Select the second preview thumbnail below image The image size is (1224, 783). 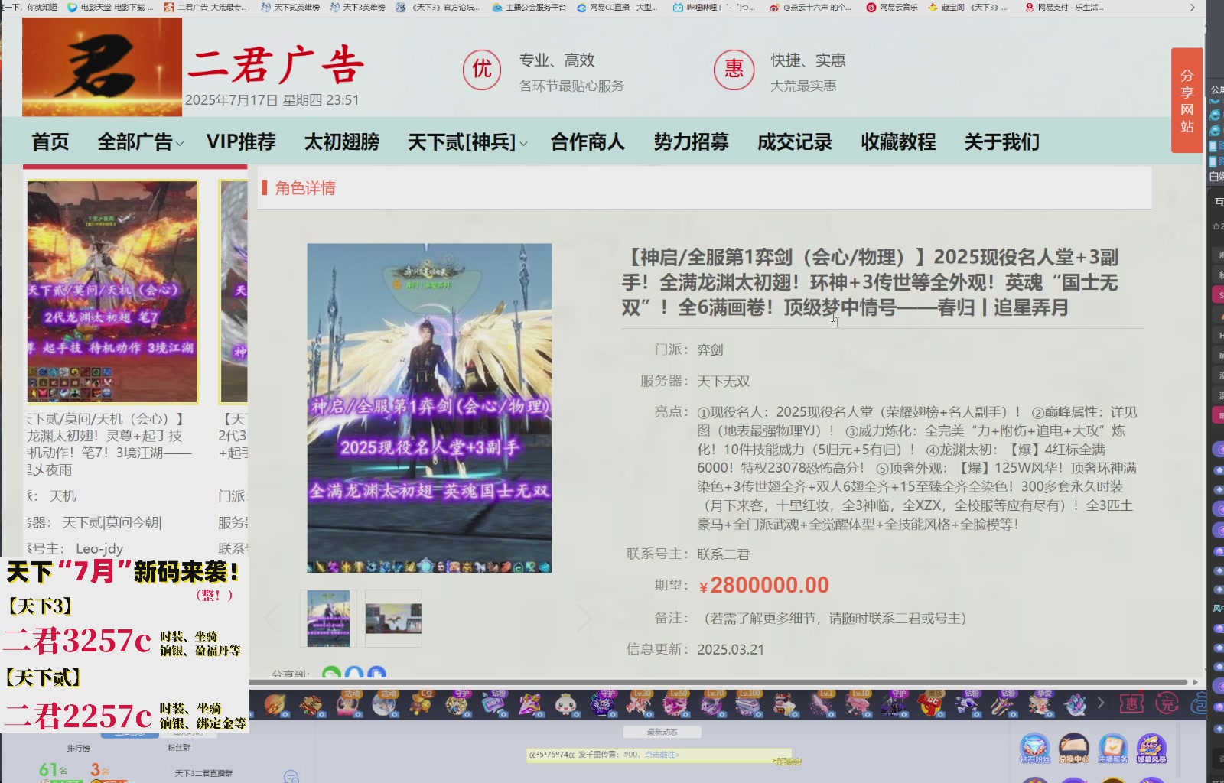pos(393,619)
